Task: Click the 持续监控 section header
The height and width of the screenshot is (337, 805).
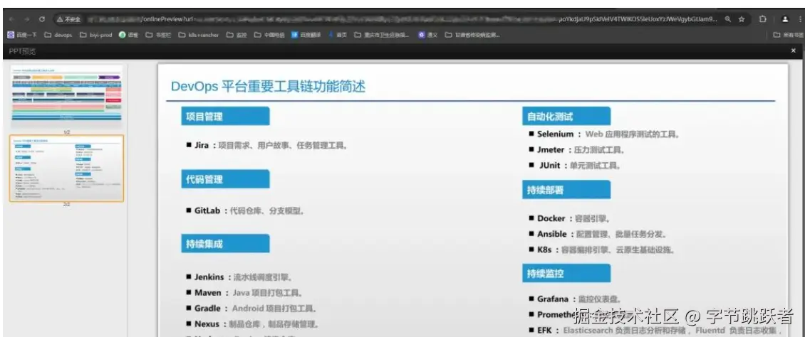Action: coord(566,274)
